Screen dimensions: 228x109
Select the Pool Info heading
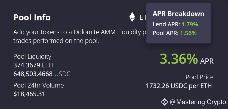click(32, 17)
